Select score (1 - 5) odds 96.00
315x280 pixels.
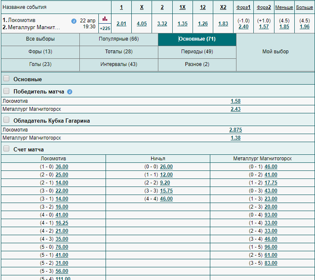(271, 247)
